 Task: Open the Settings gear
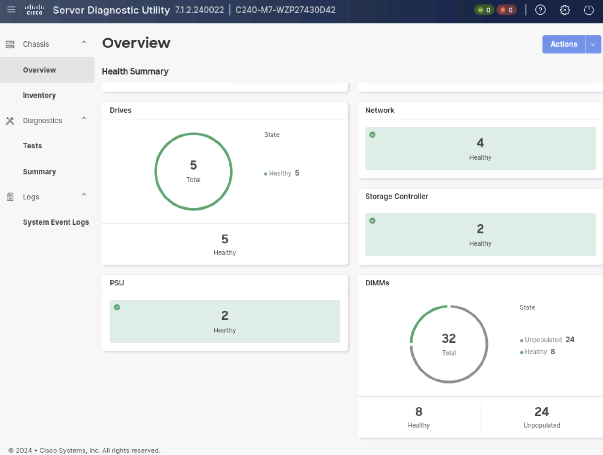[x=565, y=10]
